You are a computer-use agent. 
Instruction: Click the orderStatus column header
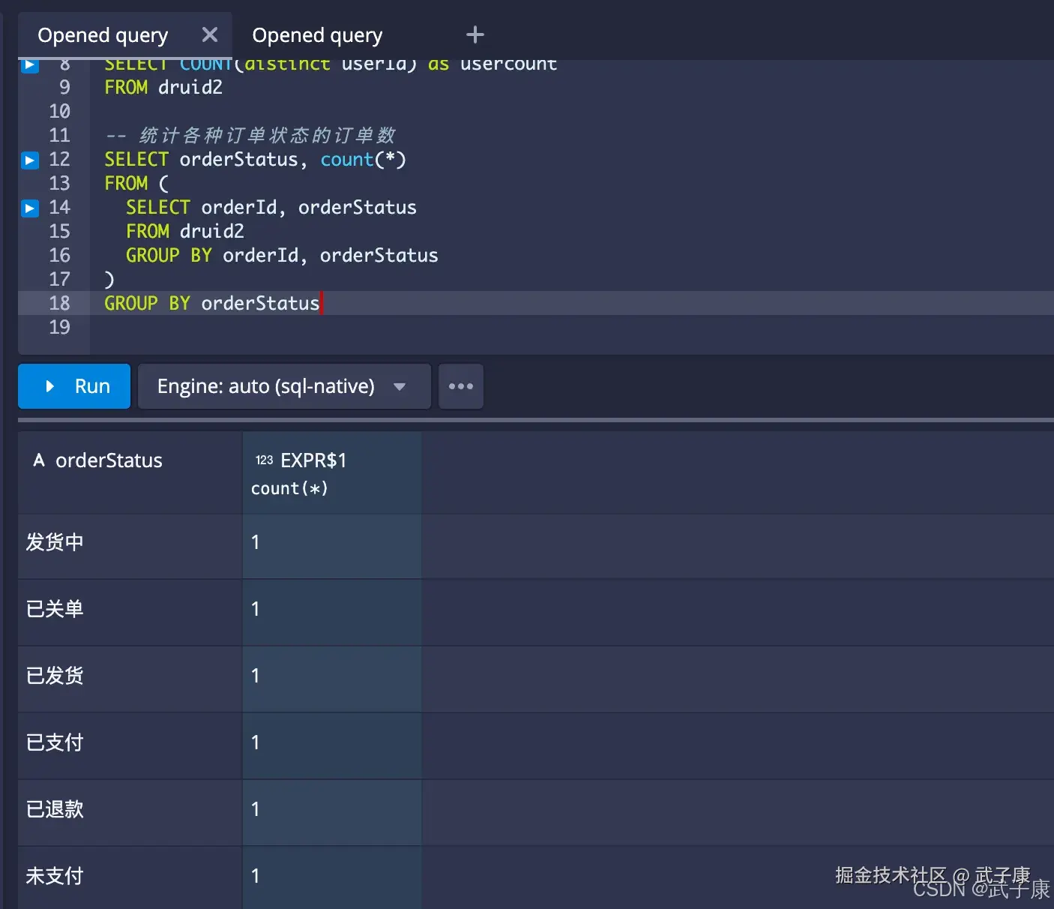[x=130, y=472]
